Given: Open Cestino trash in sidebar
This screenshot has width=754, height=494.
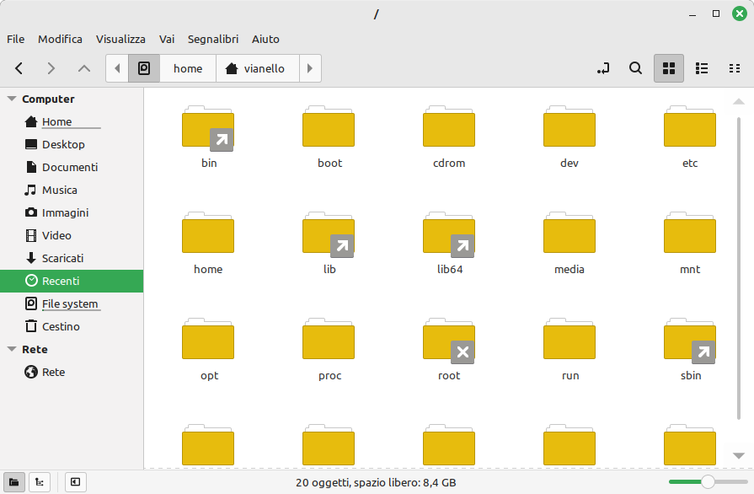Looking at the screenshot, I should point(72,326).
